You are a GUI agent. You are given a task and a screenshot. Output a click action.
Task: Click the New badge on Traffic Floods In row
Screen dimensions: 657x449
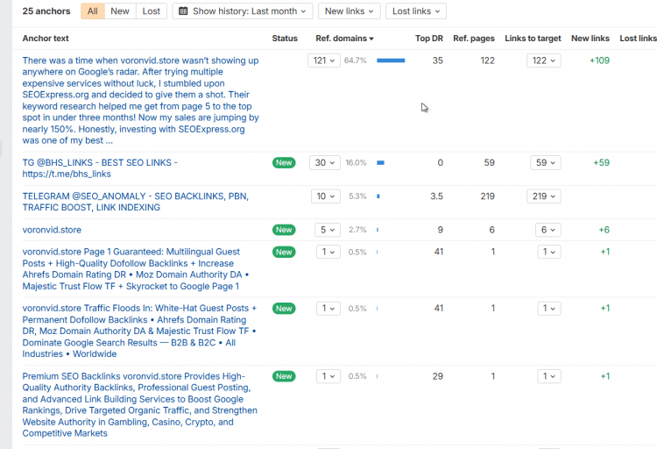284,309
